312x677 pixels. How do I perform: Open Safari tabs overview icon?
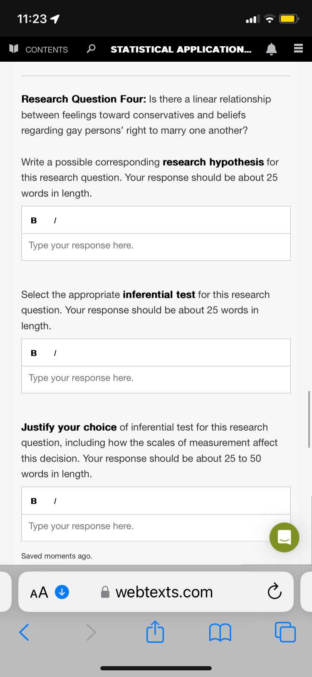click(285, 632)
